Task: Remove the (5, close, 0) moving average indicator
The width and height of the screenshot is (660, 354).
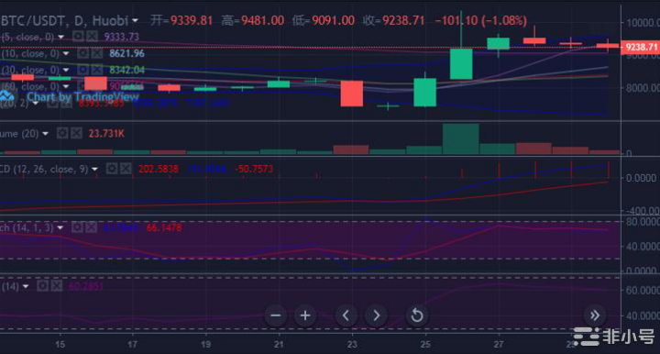Action: click(x=93, y=37)
